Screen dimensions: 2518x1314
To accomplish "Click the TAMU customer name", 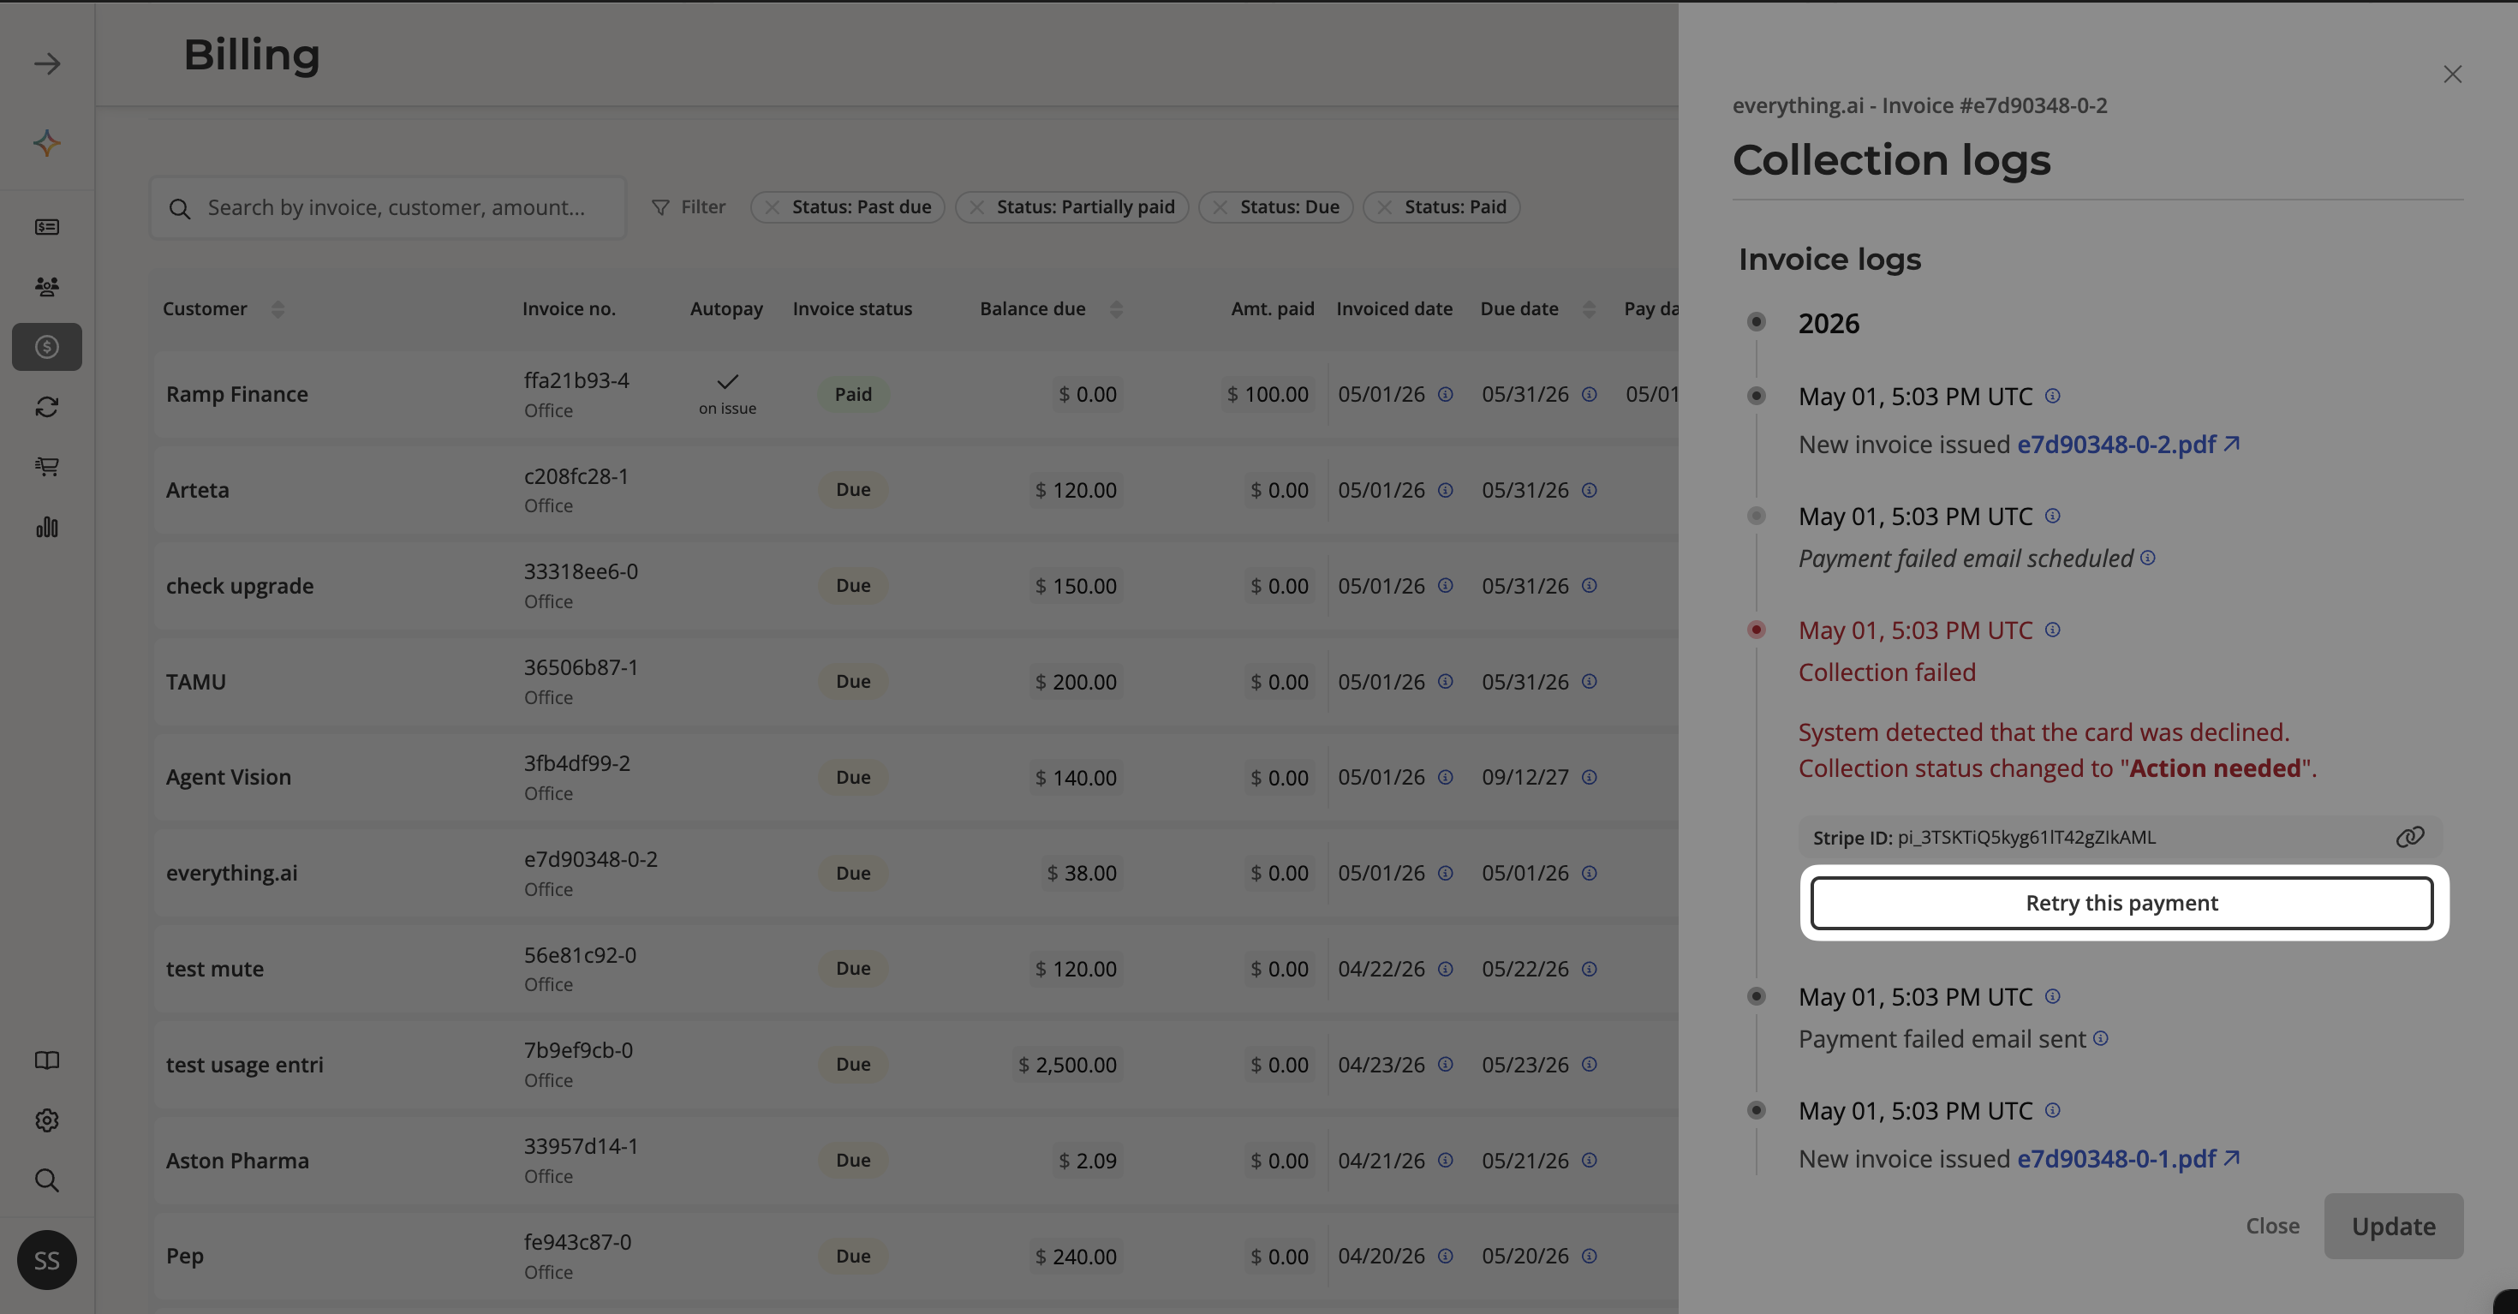I will tap(195, 682).
